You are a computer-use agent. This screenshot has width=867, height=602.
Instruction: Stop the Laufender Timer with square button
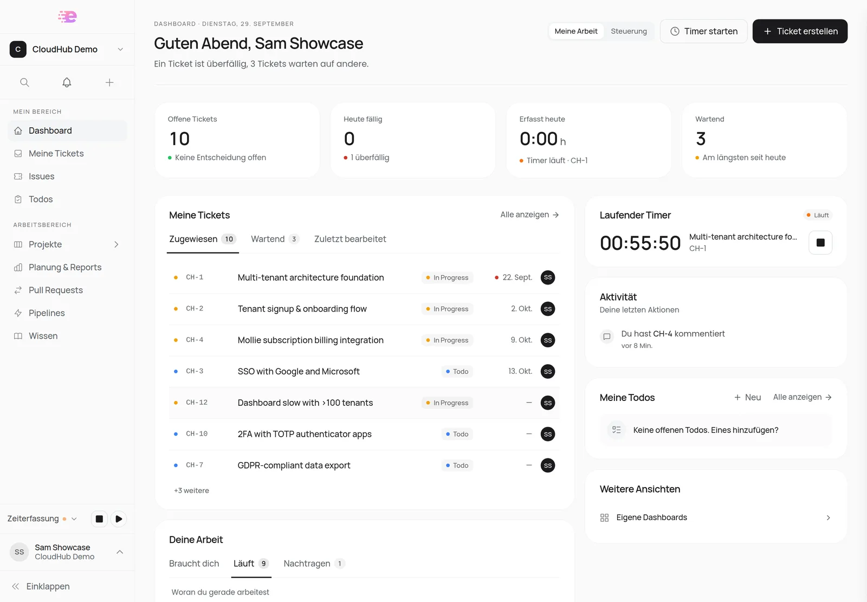point(820,243)
